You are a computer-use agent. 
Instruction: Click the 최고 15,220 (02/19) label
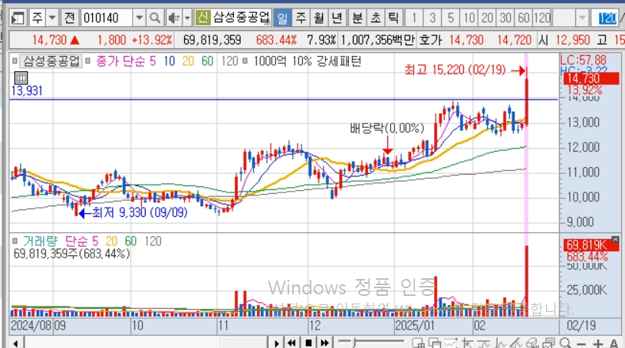[455, 70]
